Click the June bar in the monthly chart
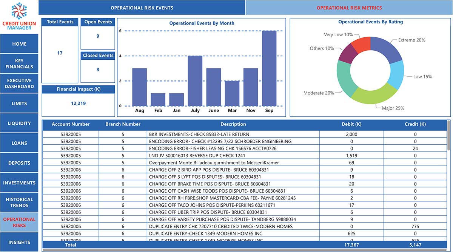Viewport: 453px width, 252px height. [214, 87]
